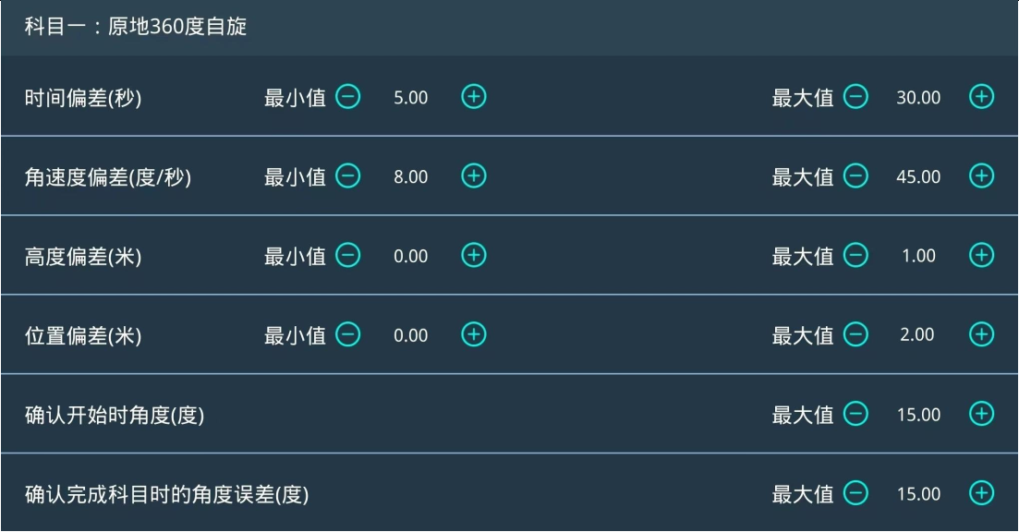This screenshot has width=1019, height=532.
Task: Decrease 高度偏差 最大值 with minus icon
Action: click(x=856, y=256)
